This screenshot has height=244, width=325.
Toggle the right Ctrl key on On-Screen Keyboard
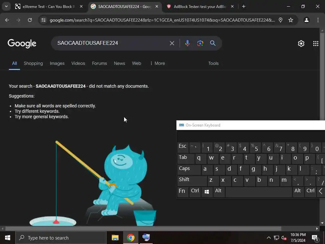(x=310, y=192)
